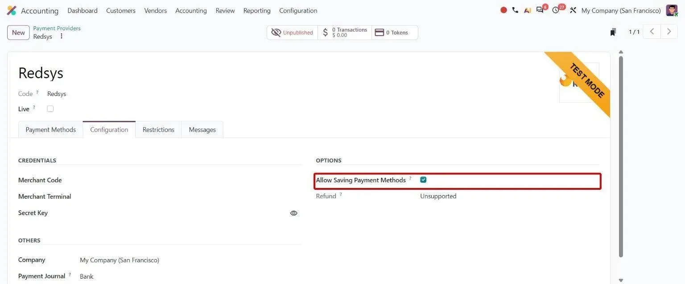Show help tooltip for Refund field
The image size is (685, 284).
click(341, 194)
